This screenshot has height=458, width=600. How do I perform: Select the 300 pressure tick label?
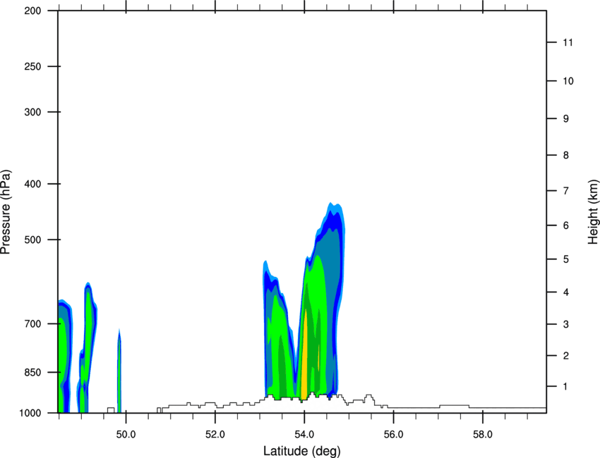point(33,112)
